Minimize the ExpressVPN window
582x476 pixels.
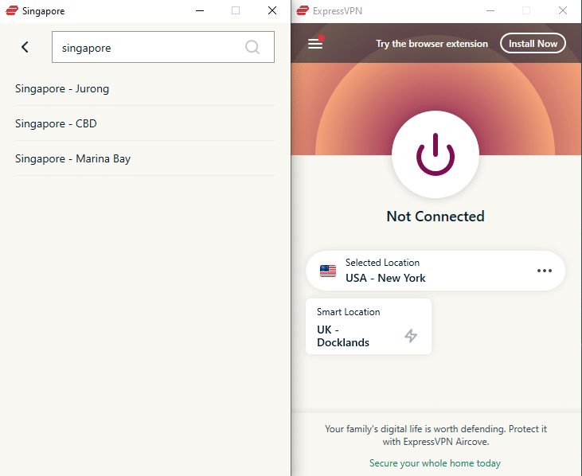[x=490, y=11]
